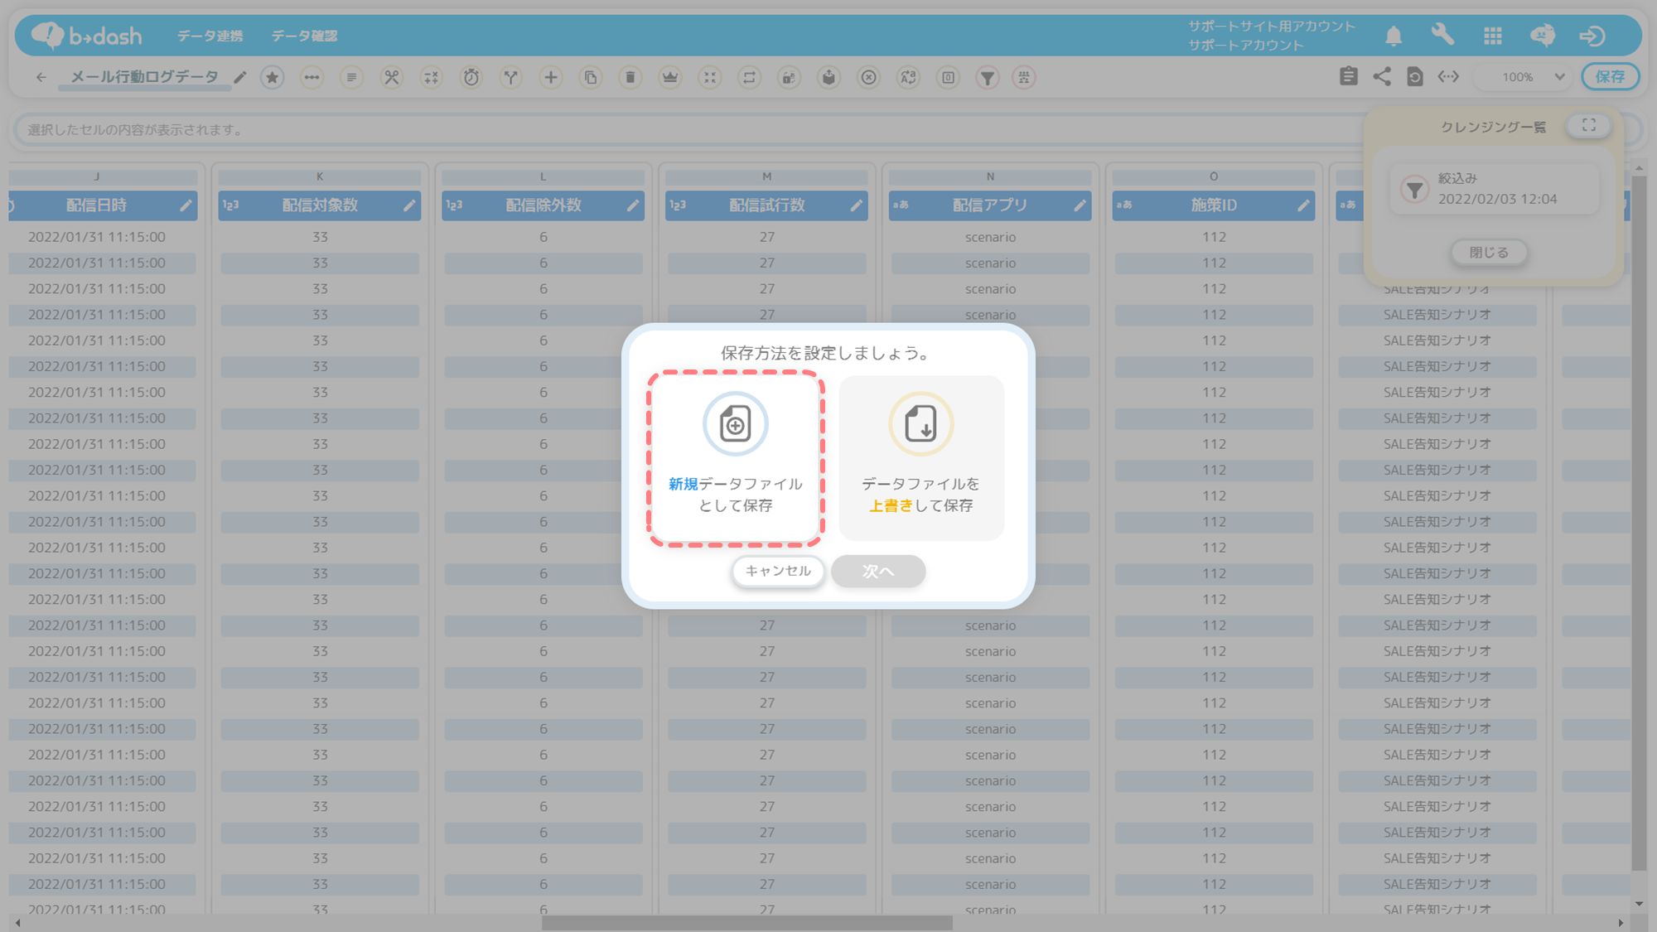Select the 配信対象数 column header
Screen dimensions: 1657x932
(320, 205)
